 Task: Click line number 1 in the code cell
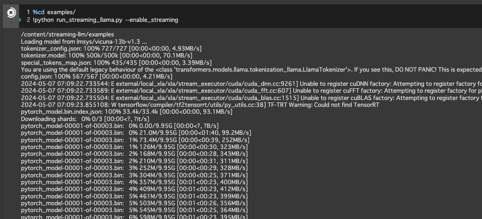(28, 12)
